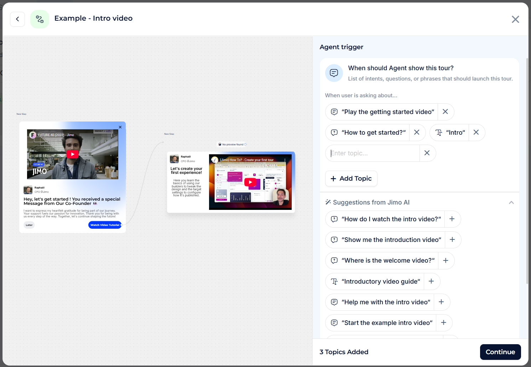This screenshot has width=531, height=367.
Task: Click the Continue button
Action: (500, 352)
